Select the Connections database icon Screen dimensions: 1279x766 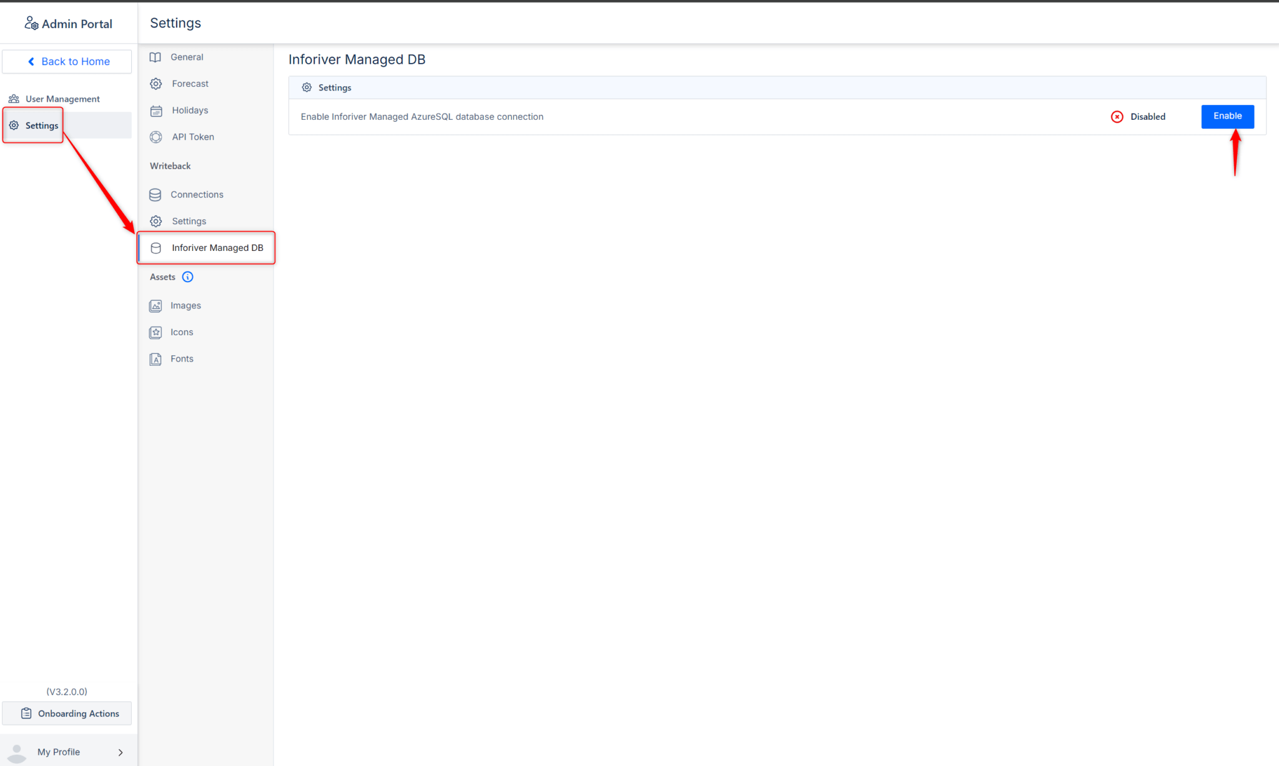pos(155,194)
